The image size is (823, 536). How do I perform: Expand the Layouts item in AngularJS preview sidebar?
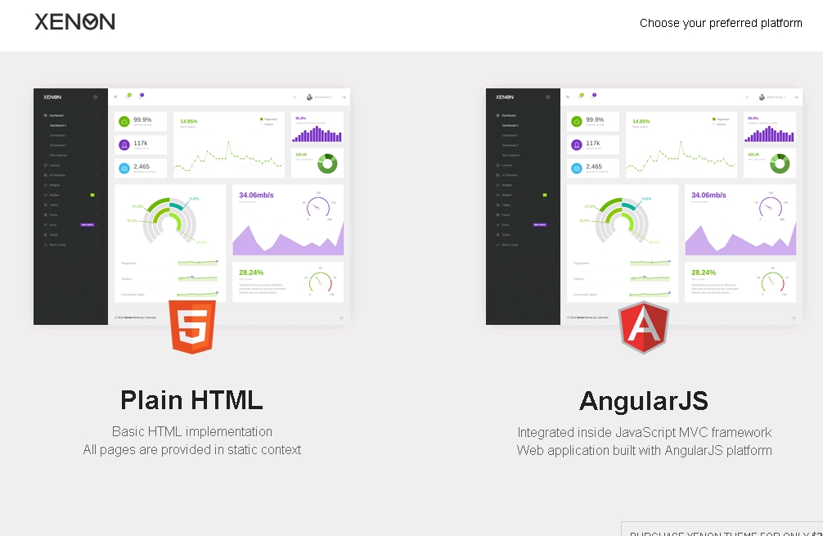click(507, 165)
